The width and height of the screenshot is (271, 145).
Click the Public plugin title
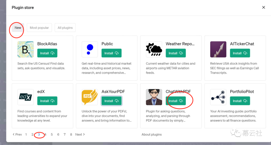pyautogui.click(x=107, y=44)
